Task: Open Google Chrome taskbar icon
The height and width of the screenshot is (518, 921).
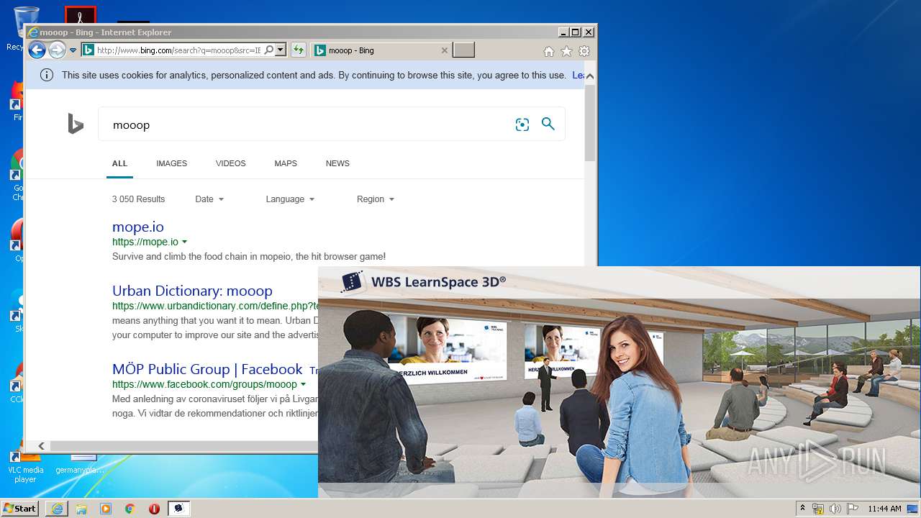Action: [x=130, y=509]
